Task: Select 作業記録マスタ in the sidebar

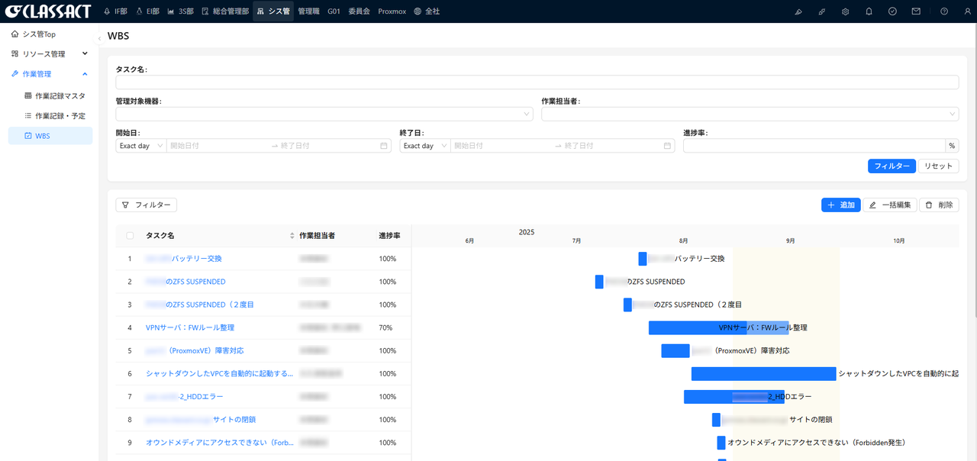Action: (x=60, y=96)
